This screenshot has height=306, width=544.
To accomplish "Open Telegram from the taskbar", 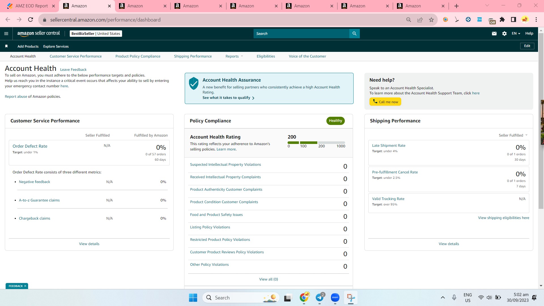I will (x=320, y=297).
